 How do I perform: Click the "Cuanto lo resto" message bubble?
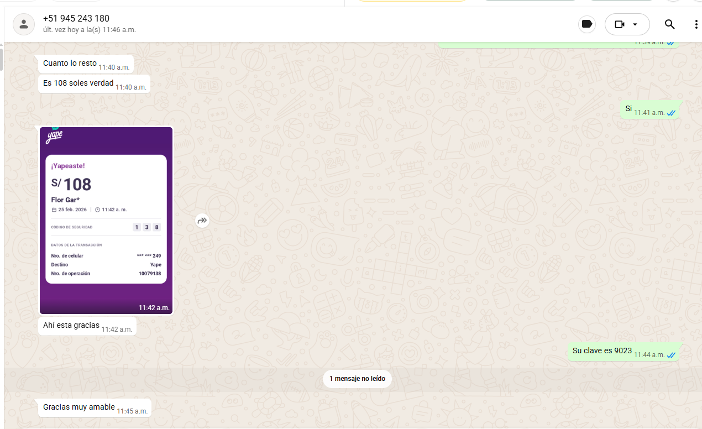pyautogui.click(x=70, y=64)
